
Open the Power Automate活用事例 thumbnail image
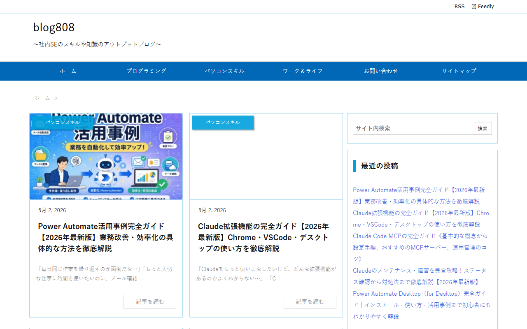coord(106,157)
